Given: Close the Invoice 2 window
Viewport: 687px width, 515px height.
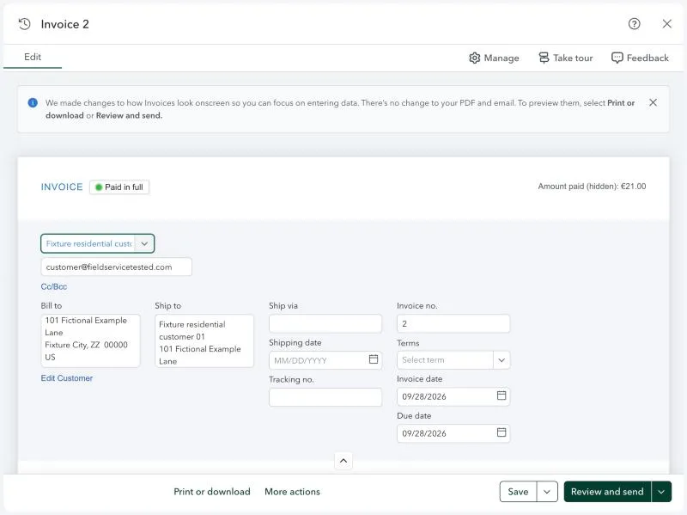Looking at the screenshot, I should (667, 24).
